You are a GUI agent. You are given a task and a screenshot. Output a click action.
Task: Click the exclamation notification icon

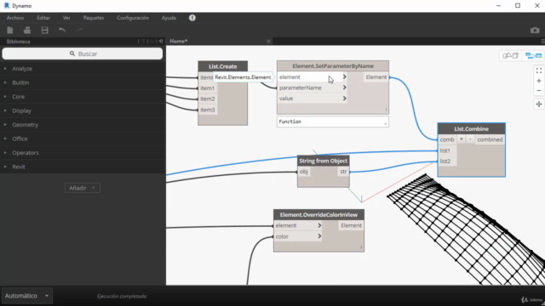click(192, 18)
